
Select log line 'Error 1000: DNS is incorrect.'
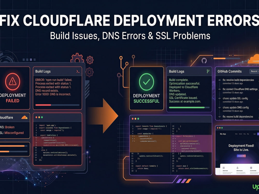coord(53,94)
